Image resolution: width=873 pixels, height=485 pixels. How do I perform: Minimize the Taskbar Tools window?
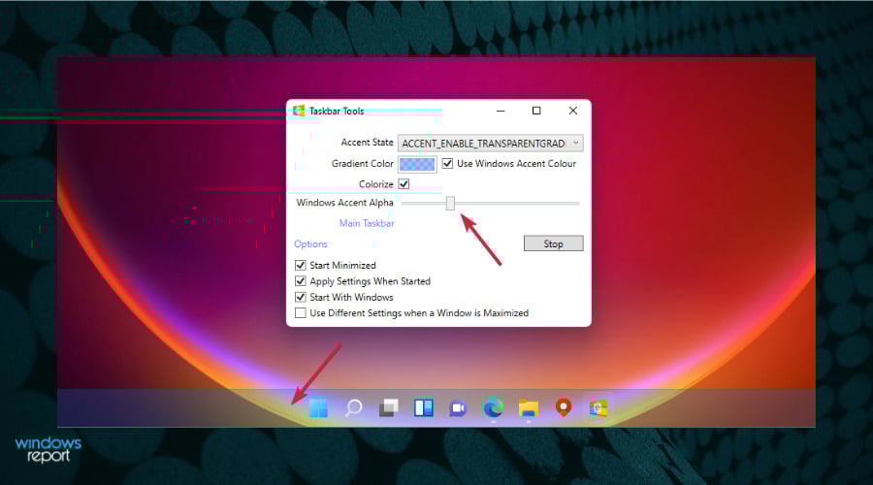pos(501,111)
